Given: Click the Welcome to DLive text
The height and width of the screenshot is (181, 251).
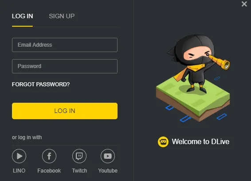Looking at the screenshot, I should point(200,141).
